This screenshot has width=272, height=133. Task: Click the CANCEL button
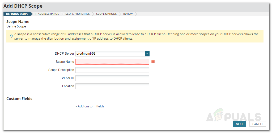[x=258, y=124]
